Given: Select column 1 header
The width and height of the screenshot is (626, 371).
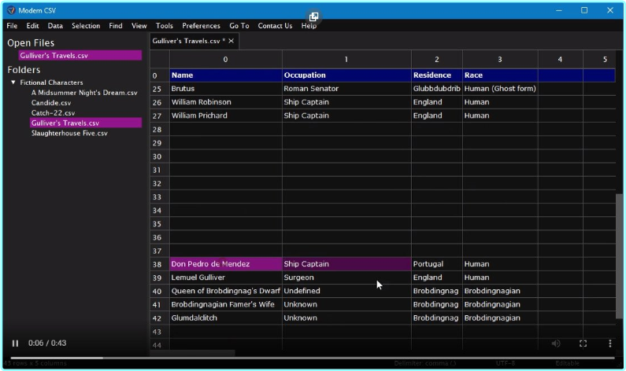Looking at the screenshot, I should tap(346, 60).
